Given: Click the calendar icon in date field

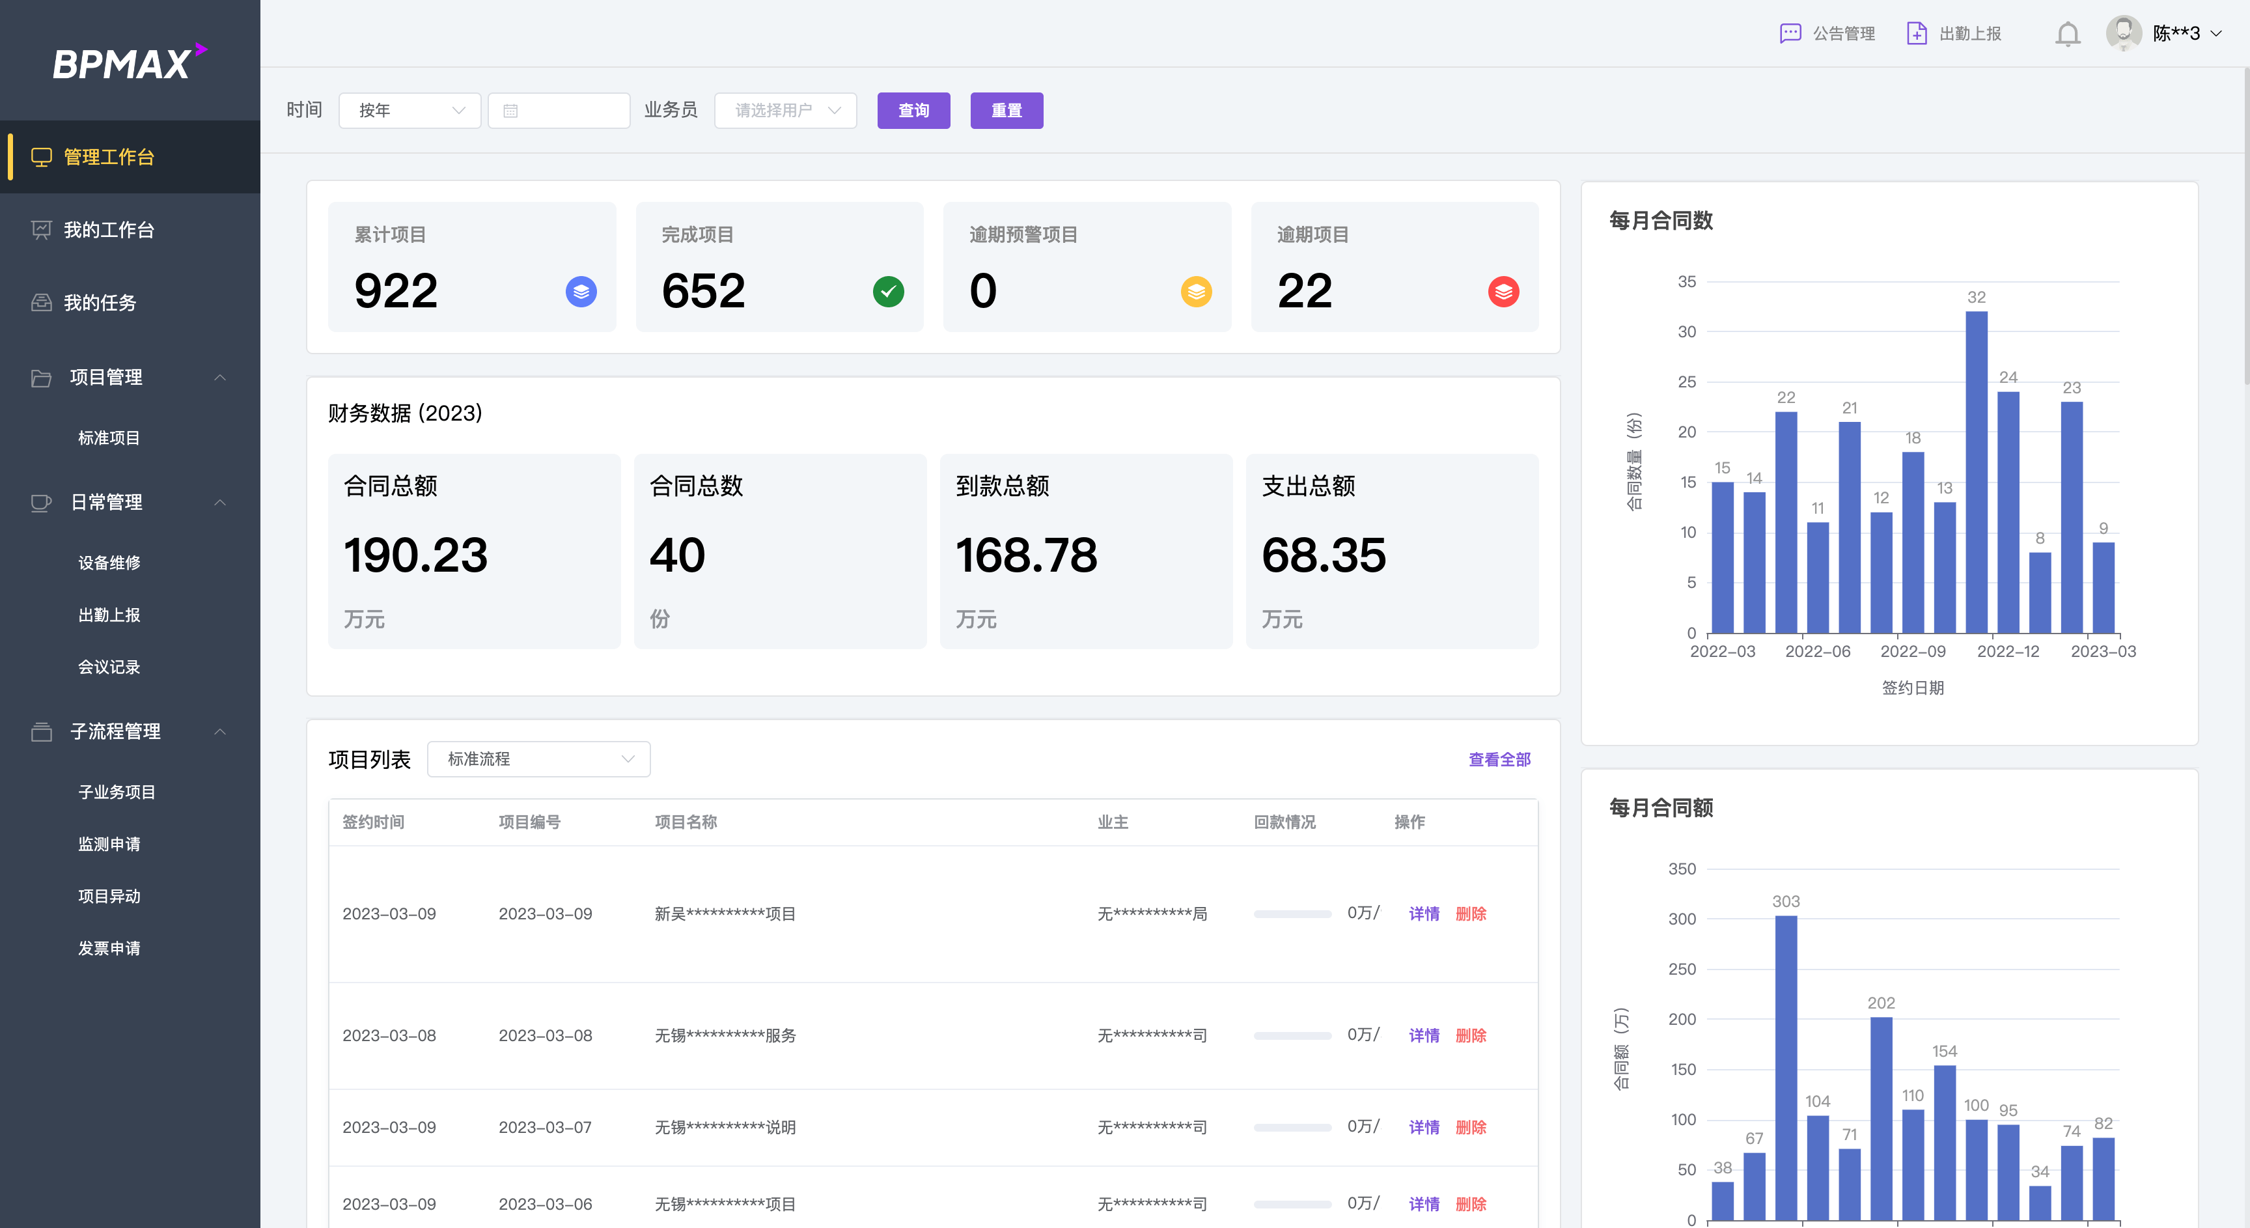Looking at the screenshot, I should [x=511, y=111].
